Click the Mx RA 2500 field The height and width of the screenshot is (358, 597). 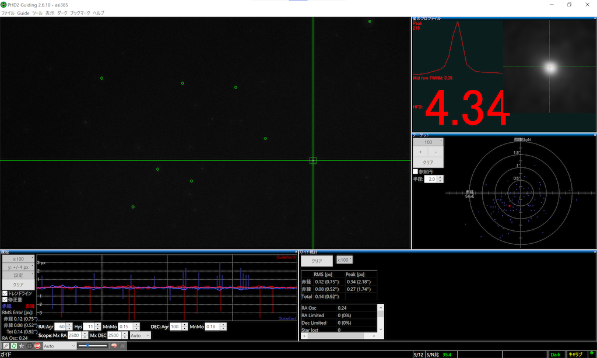coord(75,335)
